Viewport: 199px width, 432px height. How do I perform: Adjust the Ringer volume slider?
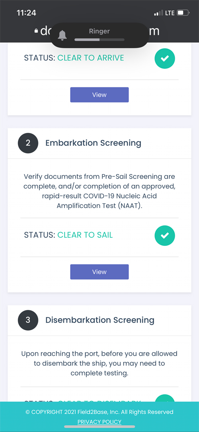coord(99,40)
